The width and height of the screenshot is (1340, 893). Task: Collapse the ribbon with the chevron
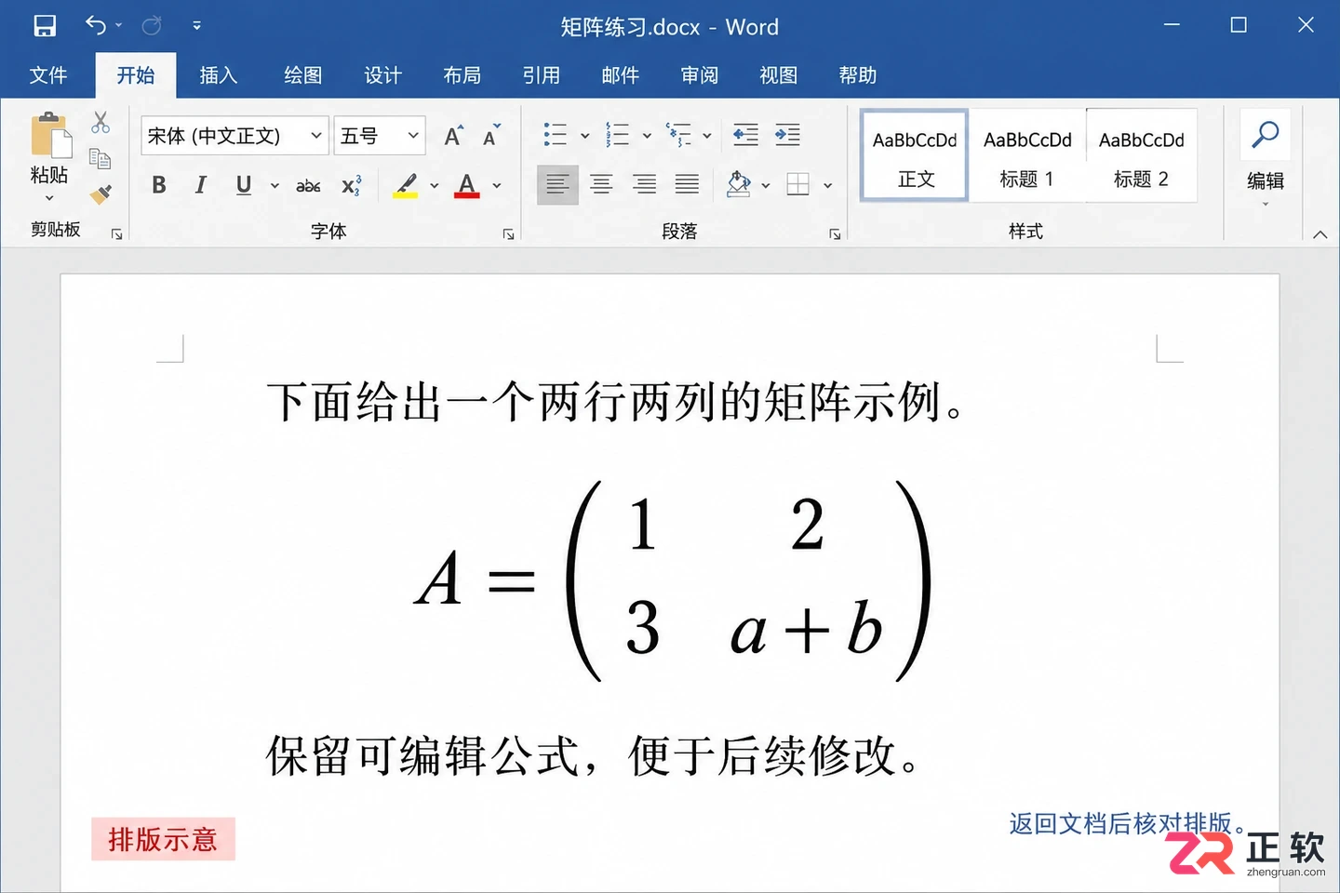1320,234
